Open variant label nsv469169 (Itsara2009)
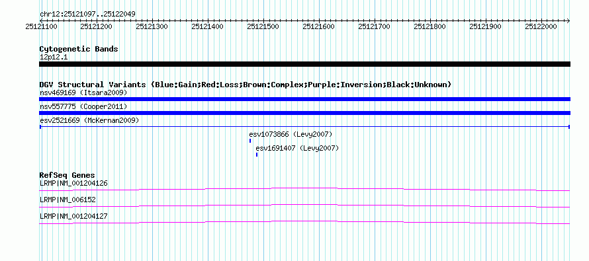The width and height of the screenshot is (589, 261). 83,93
